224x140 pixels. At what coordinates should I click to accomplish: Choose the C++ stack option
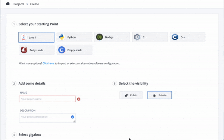187,37
